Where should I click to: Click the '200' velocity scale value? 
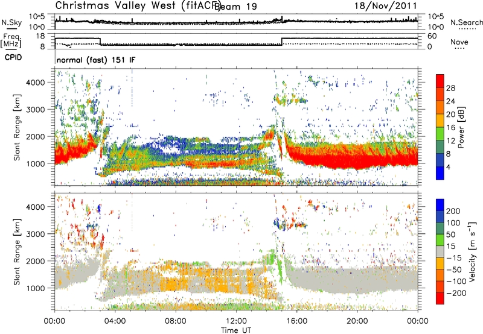pos(453,211)
